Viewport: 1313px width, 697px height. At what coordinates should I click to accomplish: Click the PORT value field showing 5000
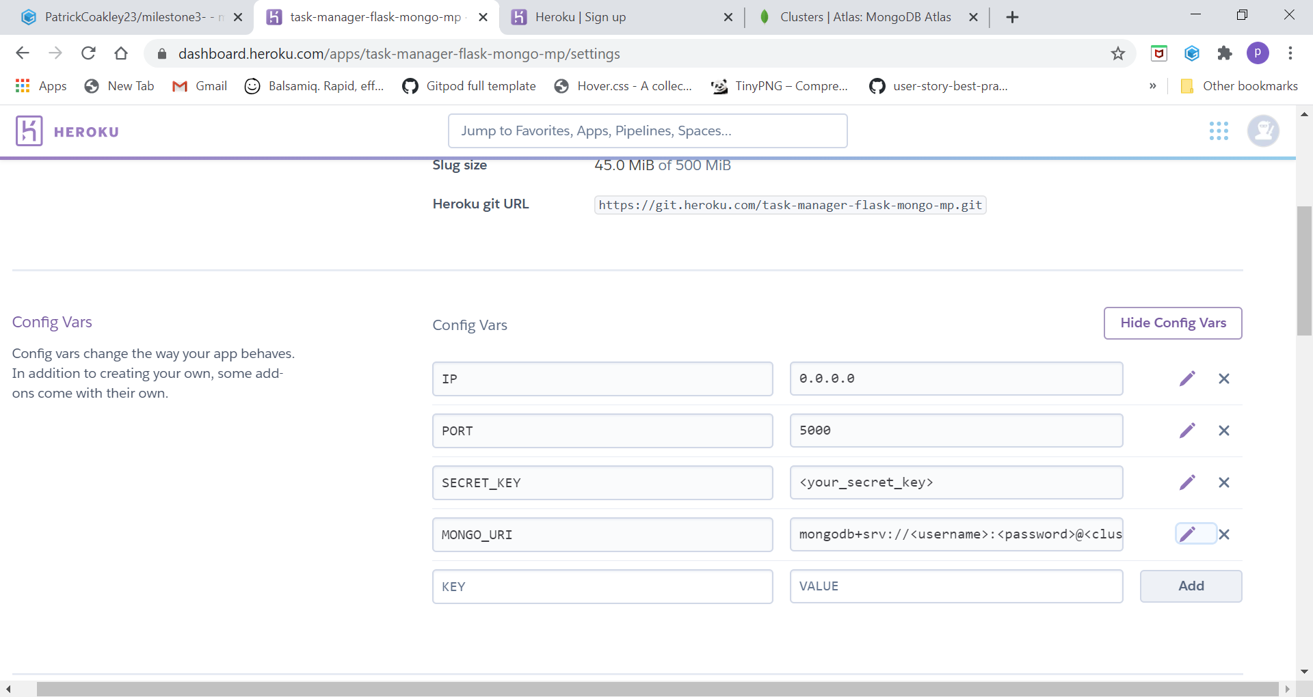pyautogui.click(x=956, y=430)
